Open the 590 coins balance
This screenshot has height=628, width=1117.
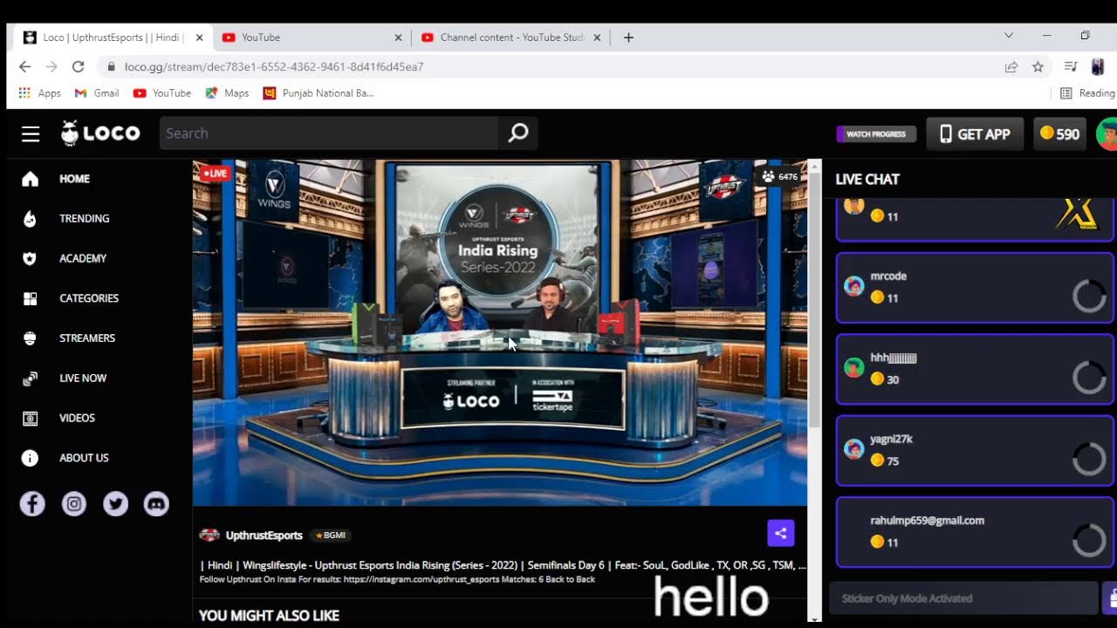point(1059,134)
